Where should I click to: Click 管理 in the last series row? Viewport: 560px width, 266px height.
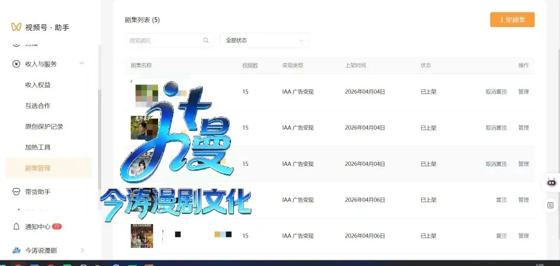pyautogui.click(x=524, y=236)
